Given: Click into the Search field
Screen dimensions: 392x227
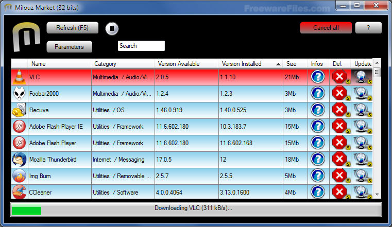Looking at the screenshot, I should point(141,46).
